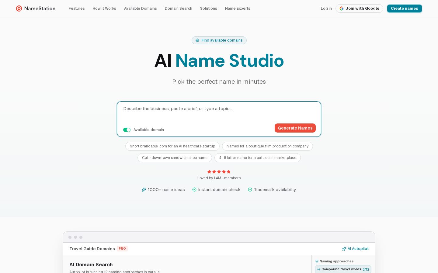Click the Join with Google button

[359, 8]
